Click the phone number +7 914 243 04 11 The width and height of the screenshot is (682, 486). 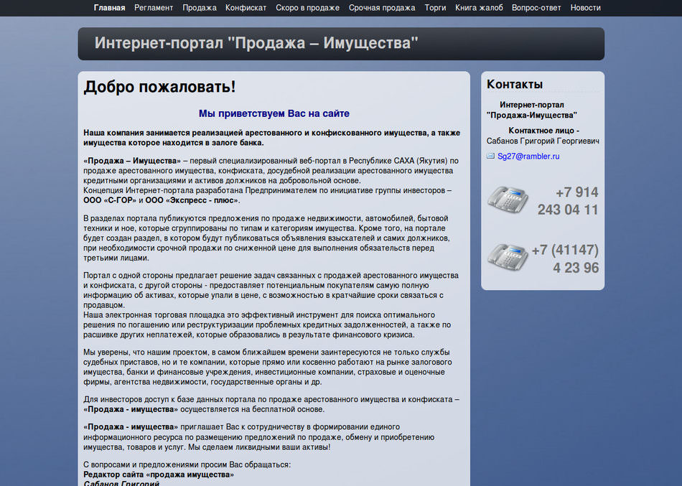coord(568,201)
